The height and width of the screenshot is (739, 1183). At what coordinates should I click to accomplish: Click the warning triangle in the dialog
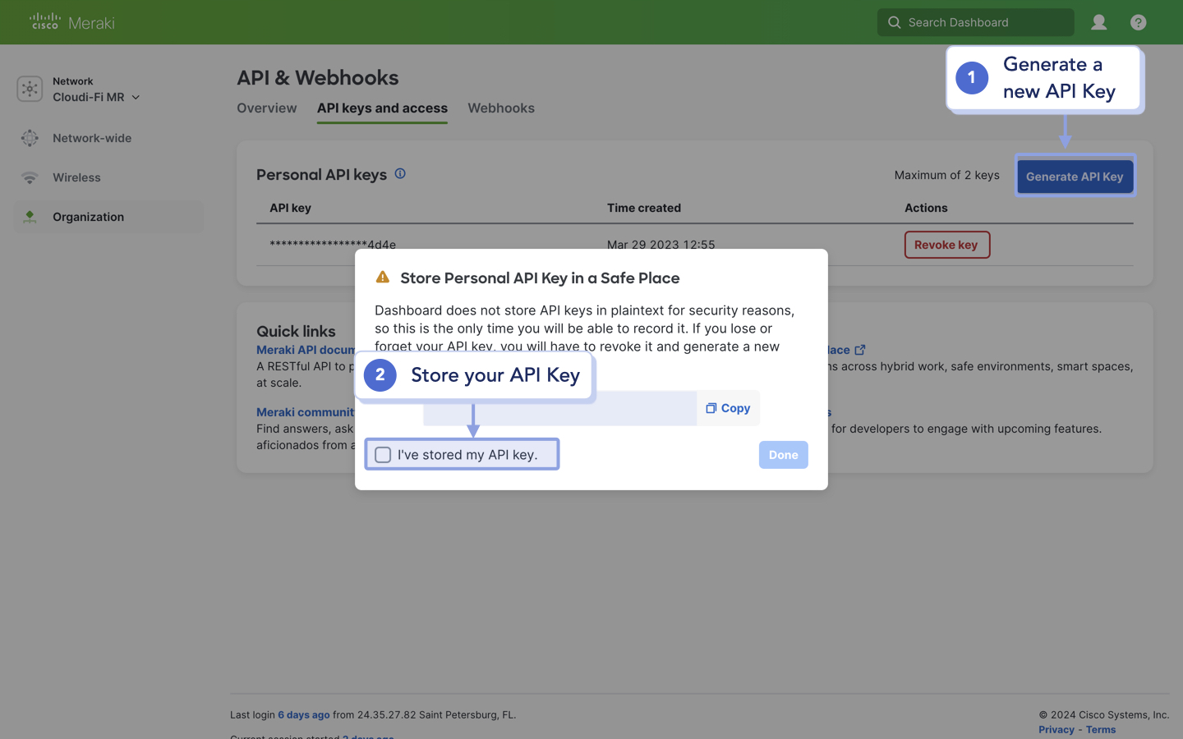[382, 278]
